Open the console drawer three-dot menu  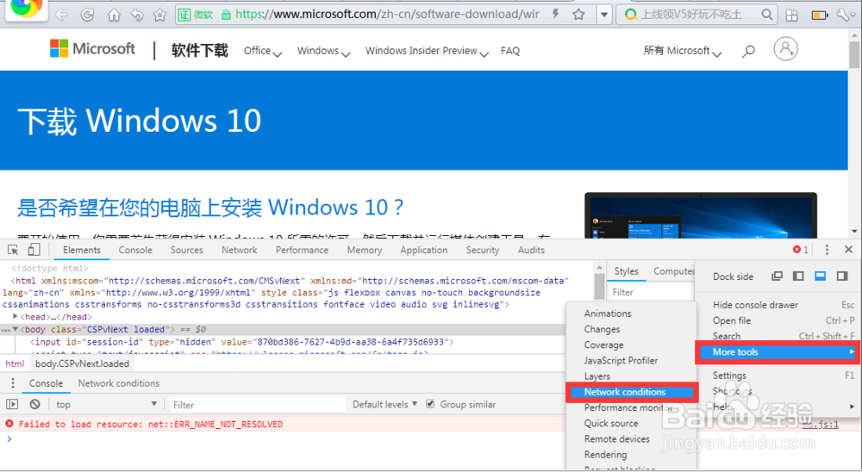click(13, 383)
